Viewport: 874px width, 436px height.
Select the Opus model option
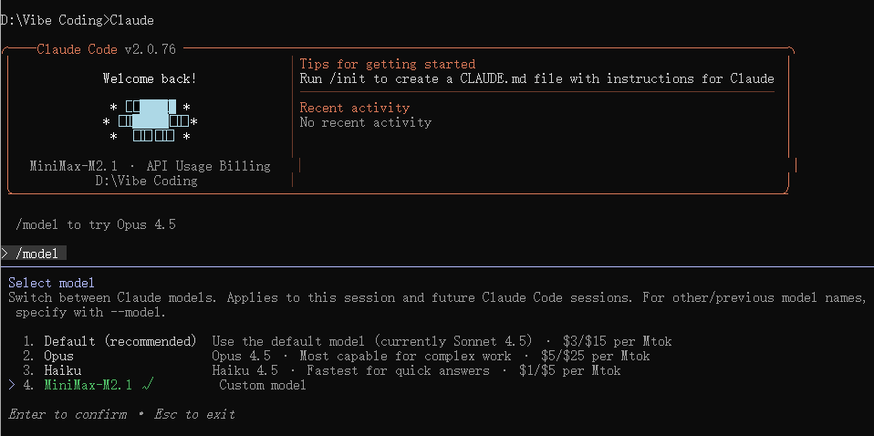pyautogui.click(x=61, y=356)
